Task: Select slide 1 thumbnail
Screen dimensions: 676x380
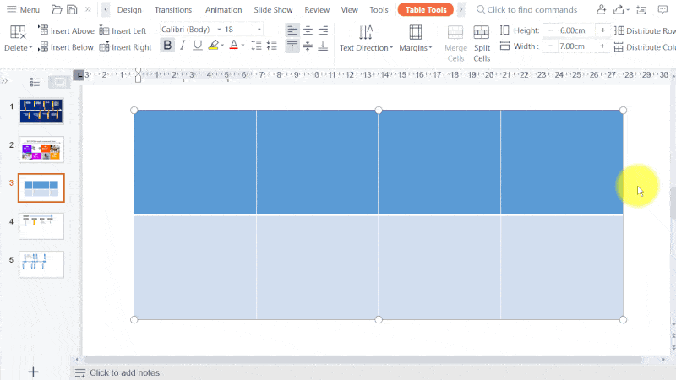Action: tap(41, 111)
